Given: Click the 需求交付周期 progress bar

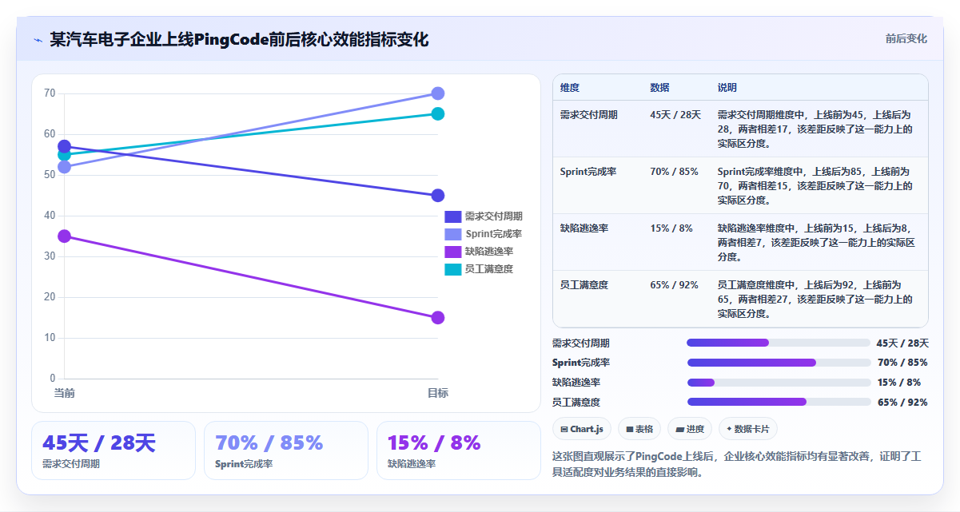Looking at the screenshot, I should point(779,343).
